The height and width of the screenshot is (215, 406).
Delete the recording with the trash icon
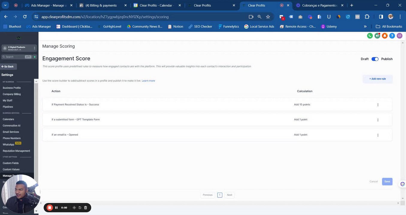(85, 208)
